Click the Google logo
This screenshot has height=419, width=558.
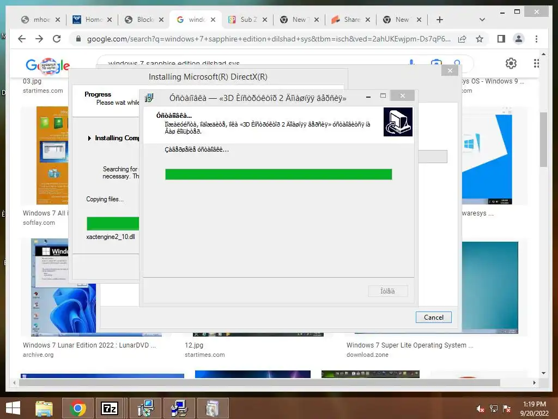[x=47, y=66]
